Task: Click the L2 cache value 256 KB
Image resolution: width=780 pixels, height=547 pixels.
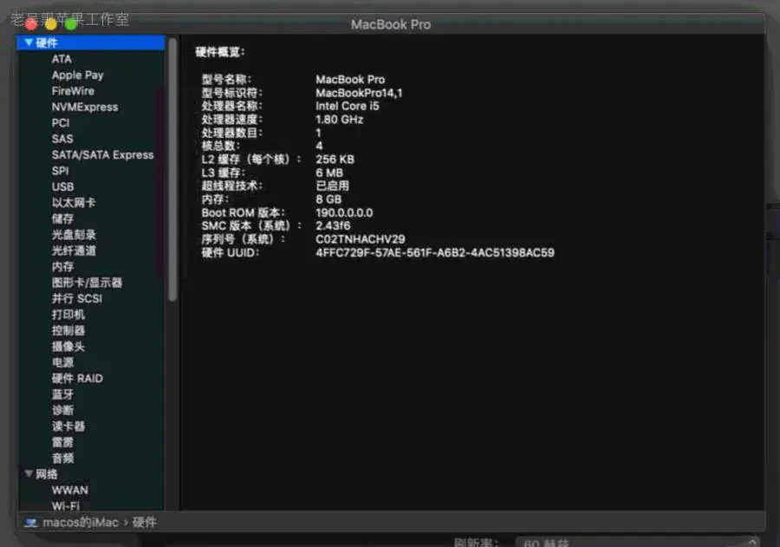Action: point(335,160)
